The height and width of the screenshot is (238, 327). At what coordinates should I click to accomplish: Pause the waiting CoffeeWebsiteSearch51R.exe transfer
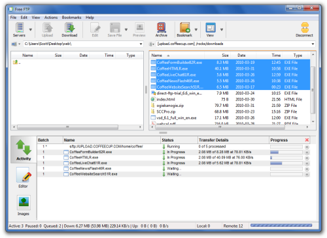pyautogui.click(x=307, y=174)
